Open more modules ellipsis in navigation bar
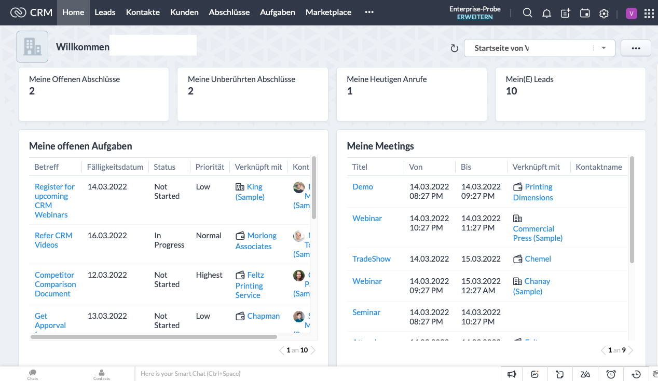The width and height of the screenshot is (658, 381). tap(369, 12)
